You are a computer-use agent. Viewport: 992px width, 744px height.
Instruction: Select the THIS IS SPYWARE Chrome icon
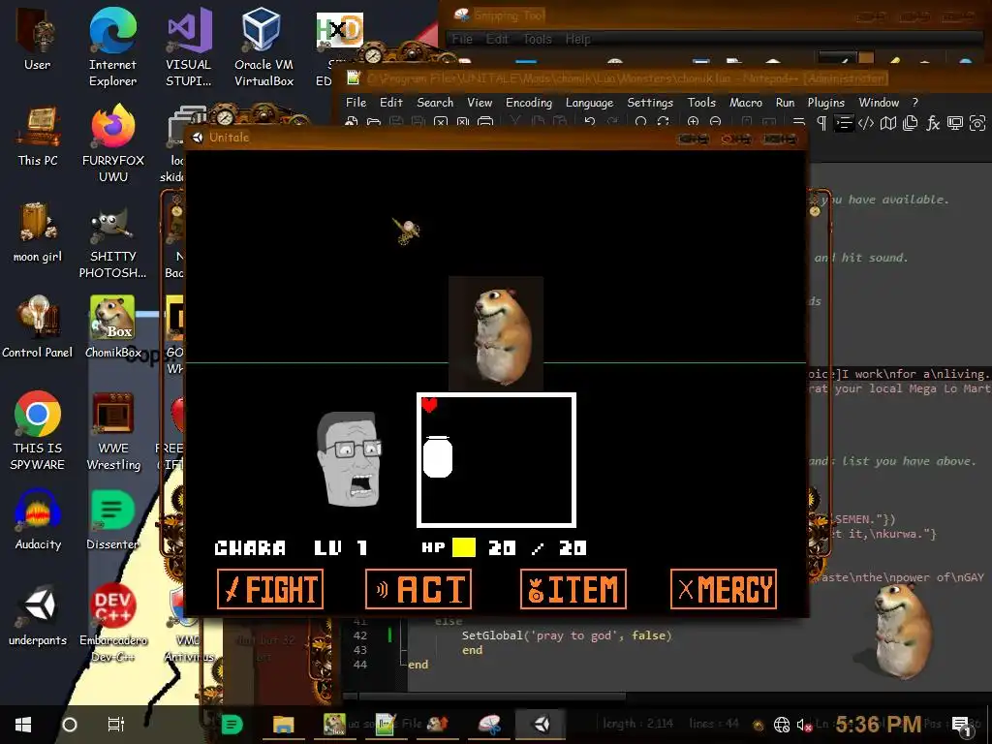click(x=38, y=430)
